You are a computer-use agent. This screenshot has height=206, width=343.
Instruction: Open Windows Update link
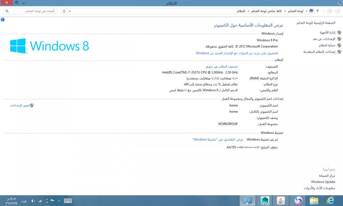[323, 182]
